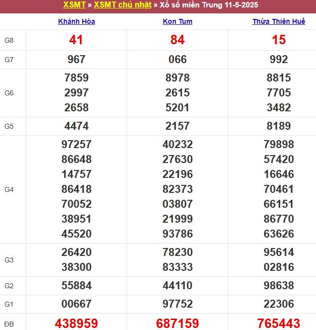
Task: Select G4 number 22196
Action: pyautogui.click(x=177, y=174)
